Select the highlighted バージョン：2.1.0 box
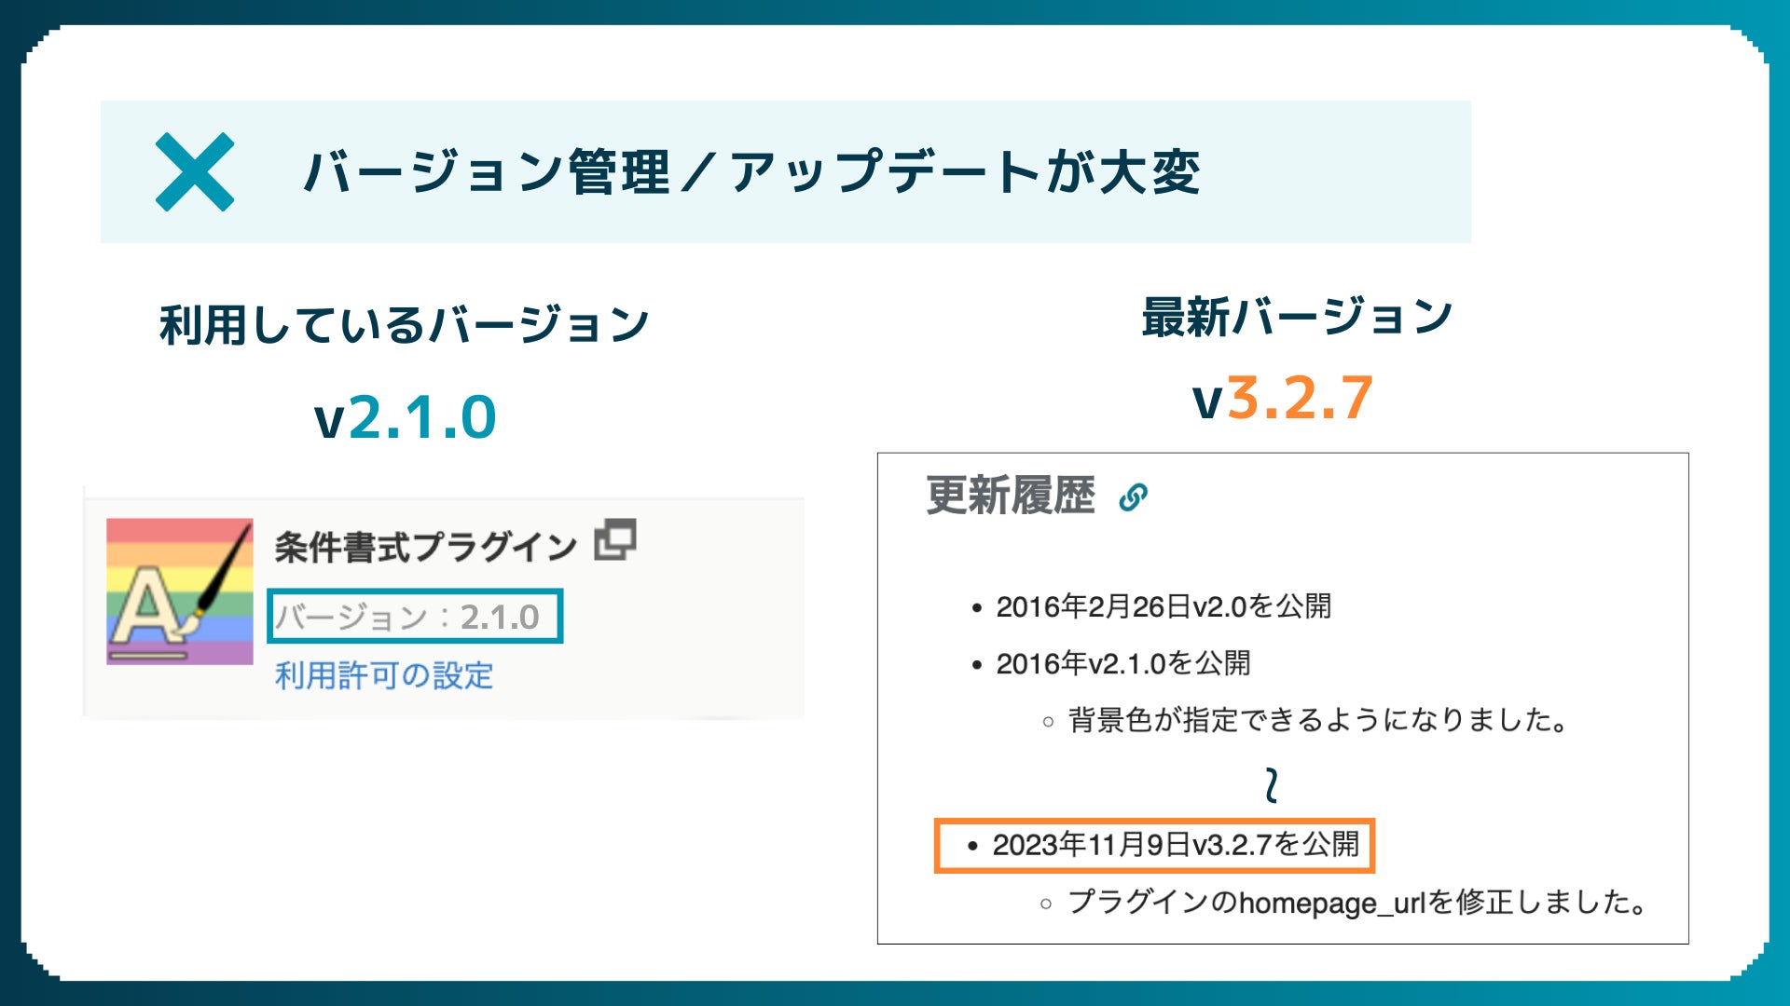The height and width of the screenshot is (1006, 1790). (x=415, y=617)
